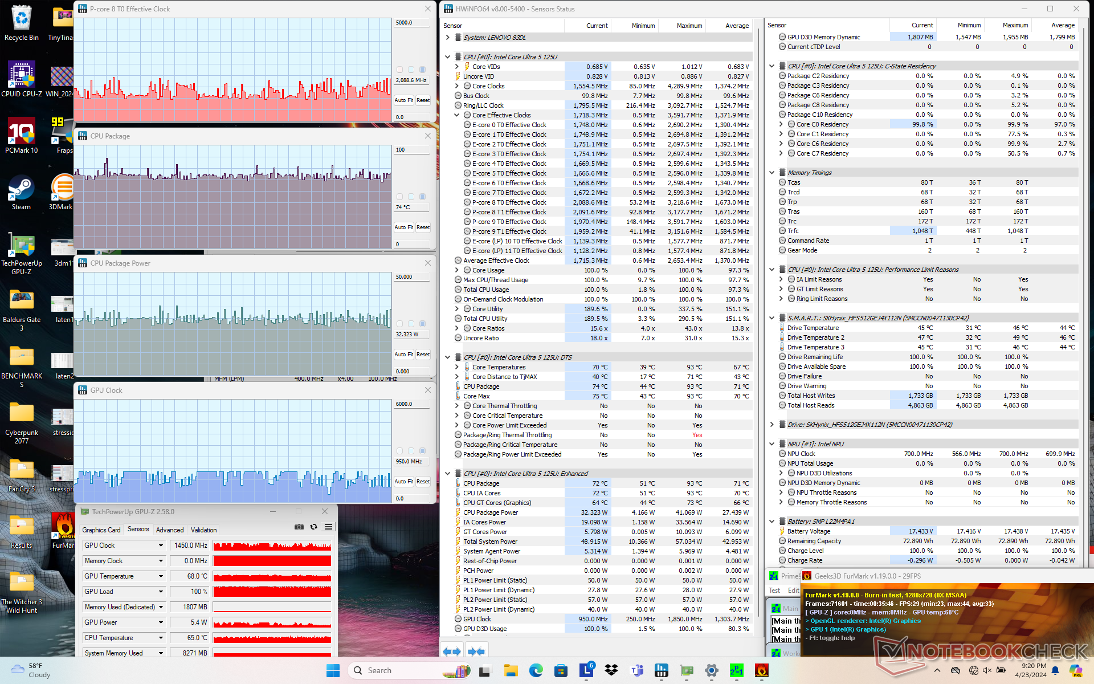Open GPU Clock sensor dropdown in GPU-Z

coord(161,545)
